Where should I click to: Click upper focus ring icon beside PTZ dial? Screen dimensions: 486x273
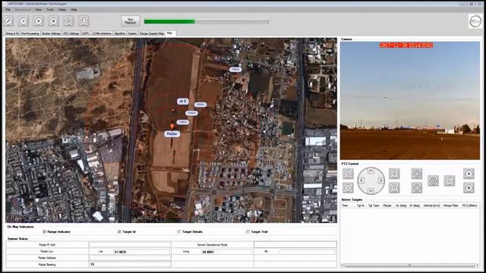tap(394, 174)
